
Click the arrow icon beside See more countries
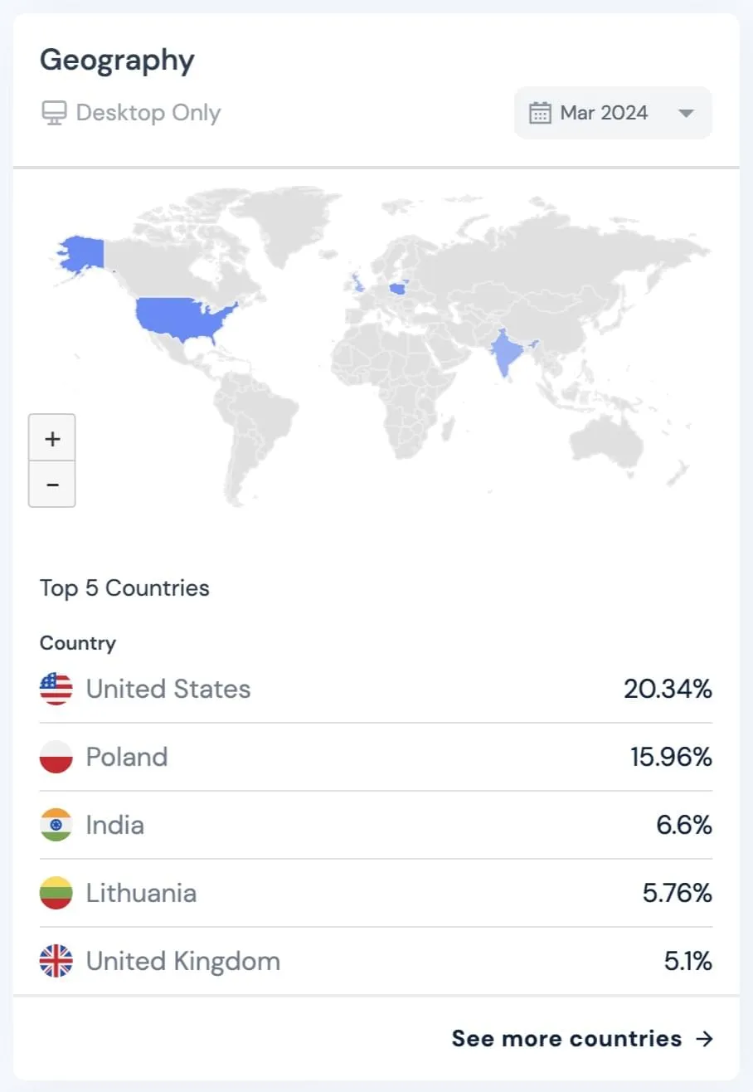point(704,1039)
